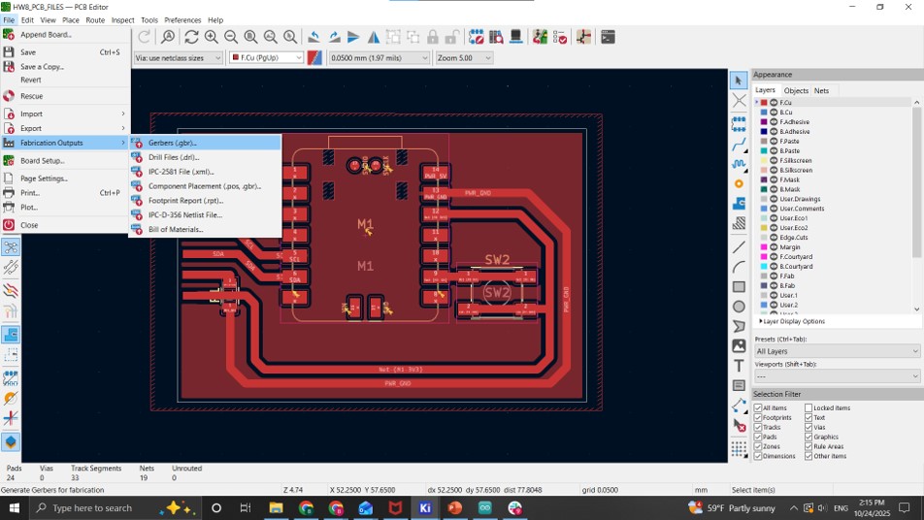Open the Zoom 5.00 dropdown
924x520 pixels.
coord(464,57)
